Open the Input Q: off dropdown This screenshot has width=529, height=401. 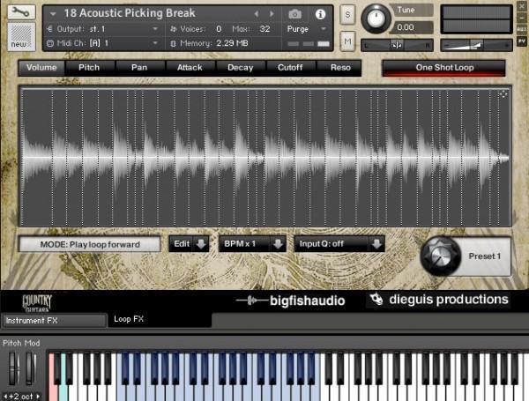339,244
